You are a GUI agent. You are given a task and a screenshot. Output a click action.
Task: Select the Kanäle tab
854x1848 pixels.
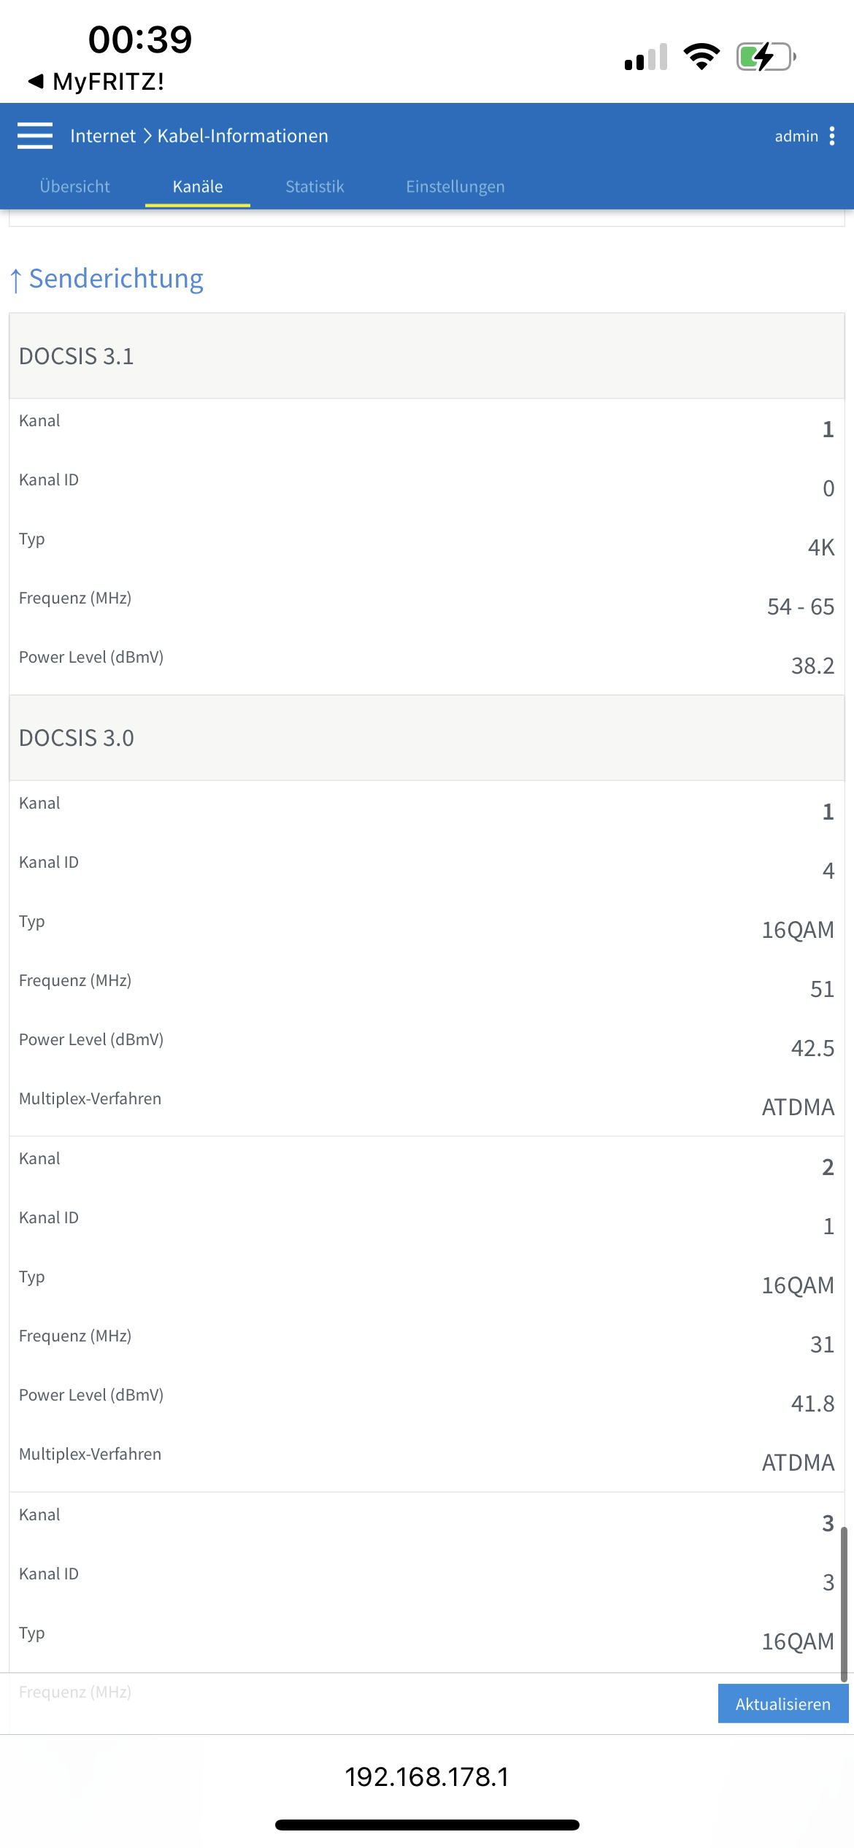coord(198,187)
